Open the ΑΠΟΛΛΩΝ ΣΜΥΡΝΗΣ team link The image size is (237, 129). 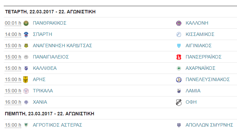click(209, 125)
